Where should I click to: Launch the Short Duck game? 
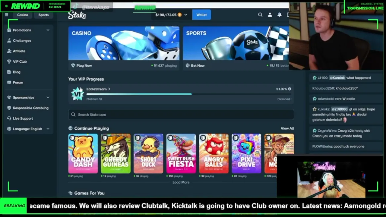click(x=148, y=154)
